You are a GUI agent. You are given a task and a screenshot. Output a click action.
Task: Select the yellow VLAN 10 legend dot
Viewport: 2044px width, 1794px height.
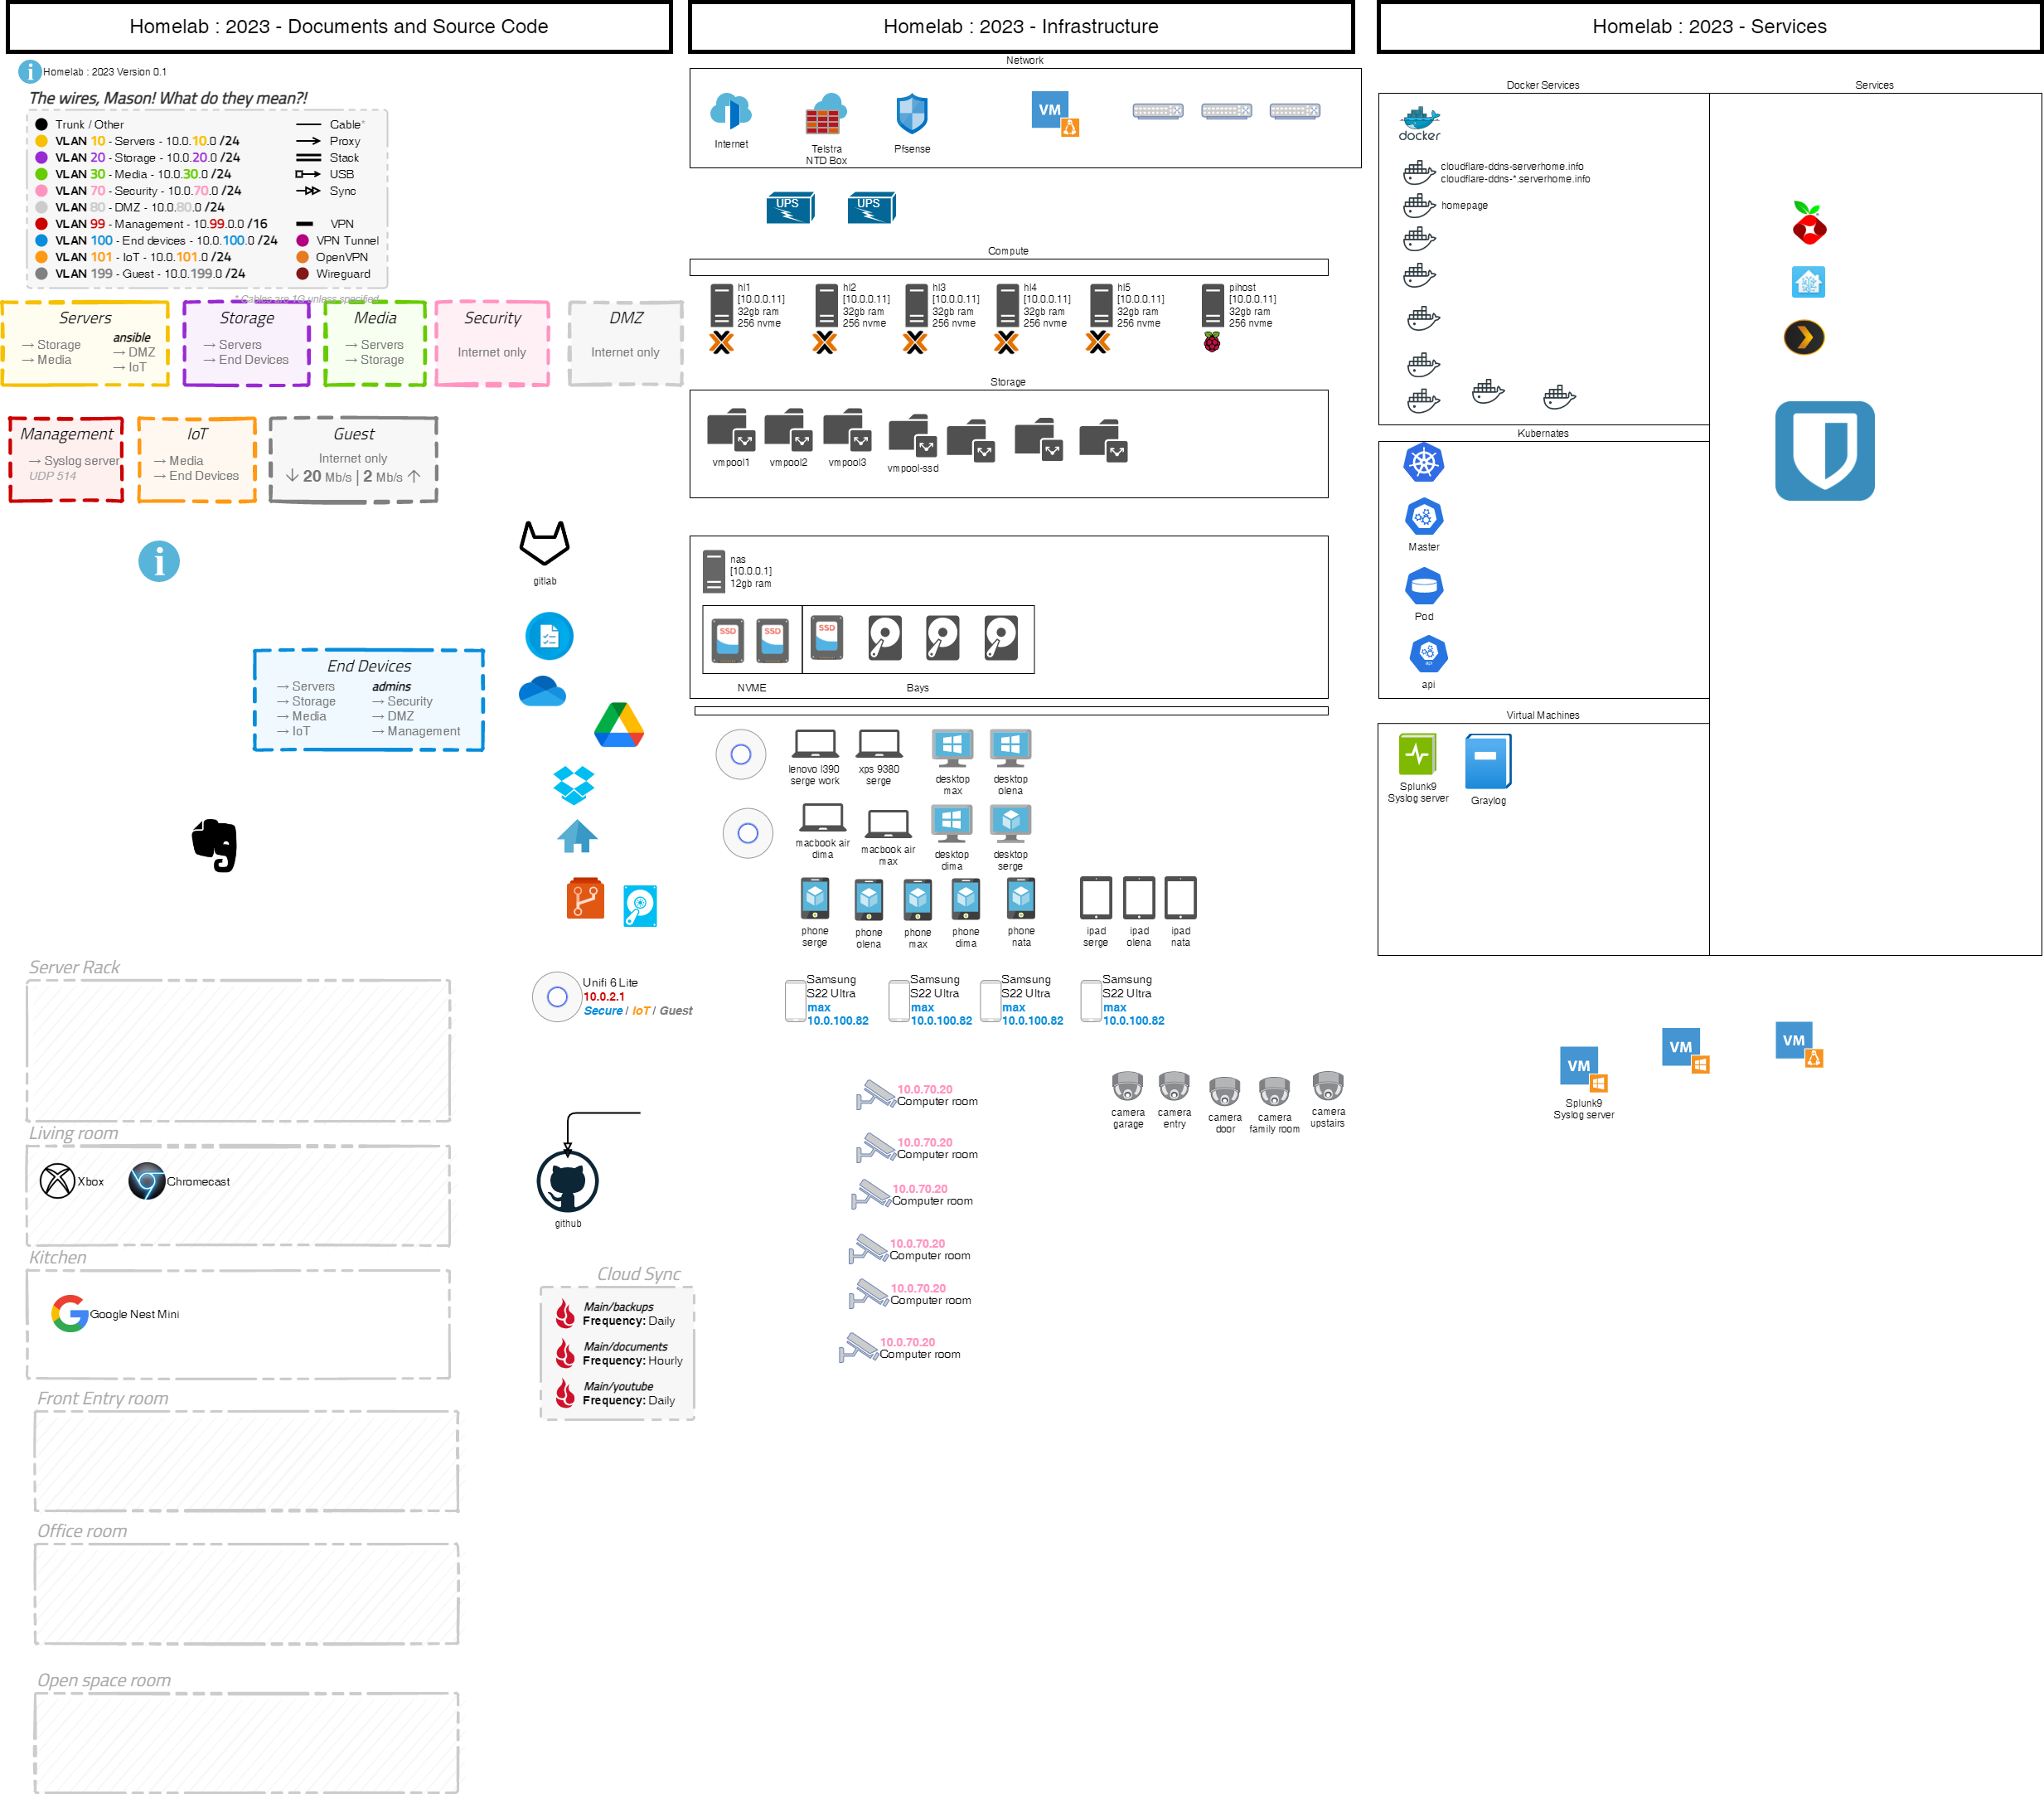[41, 141]
